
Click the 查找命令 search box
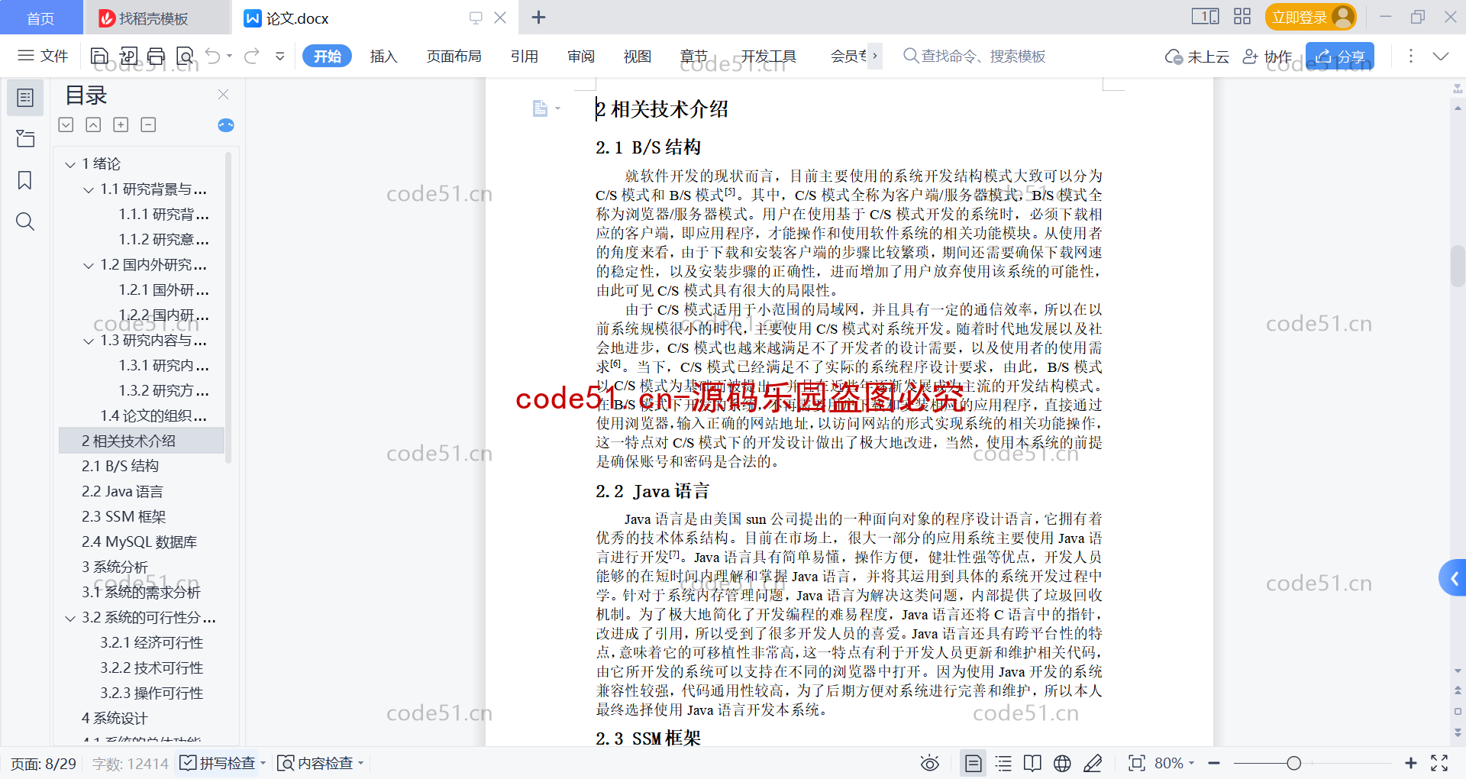[974, 56]
